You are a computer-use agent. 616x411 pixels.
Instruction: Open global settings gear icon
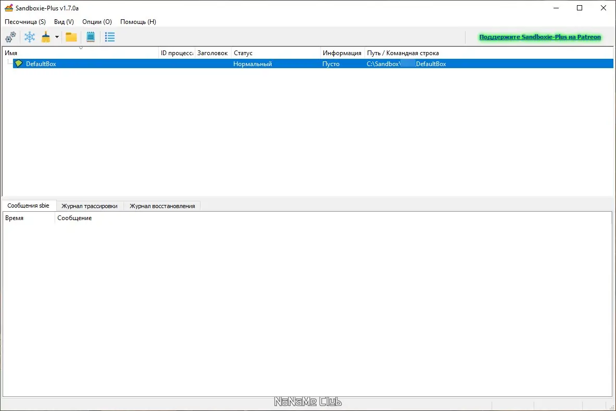pos(10,37)
